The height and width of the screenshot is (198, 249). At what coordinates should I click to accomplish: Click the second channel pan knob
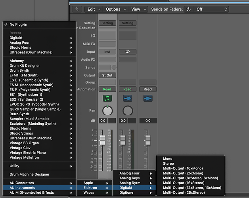(x=128, y=110)
